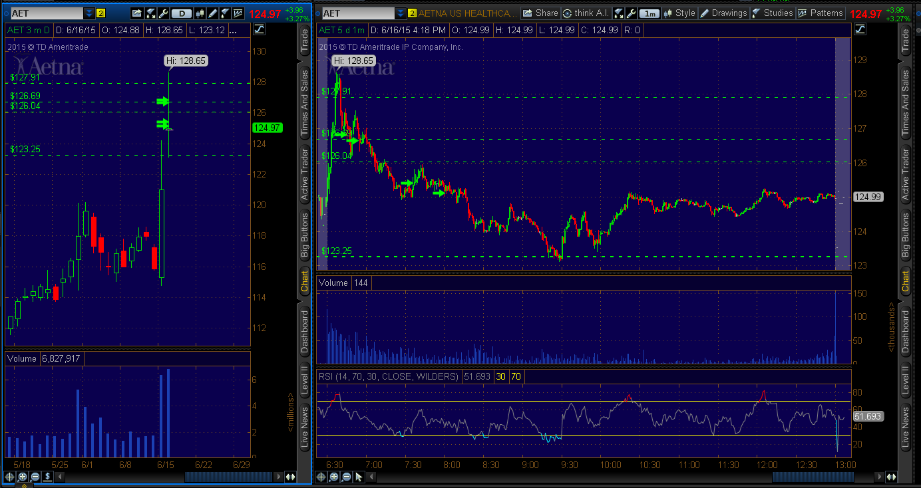Open the candlestick style icon in left chart
The image size is (921, 488).
pyautogui.click(x=200, y=13)
